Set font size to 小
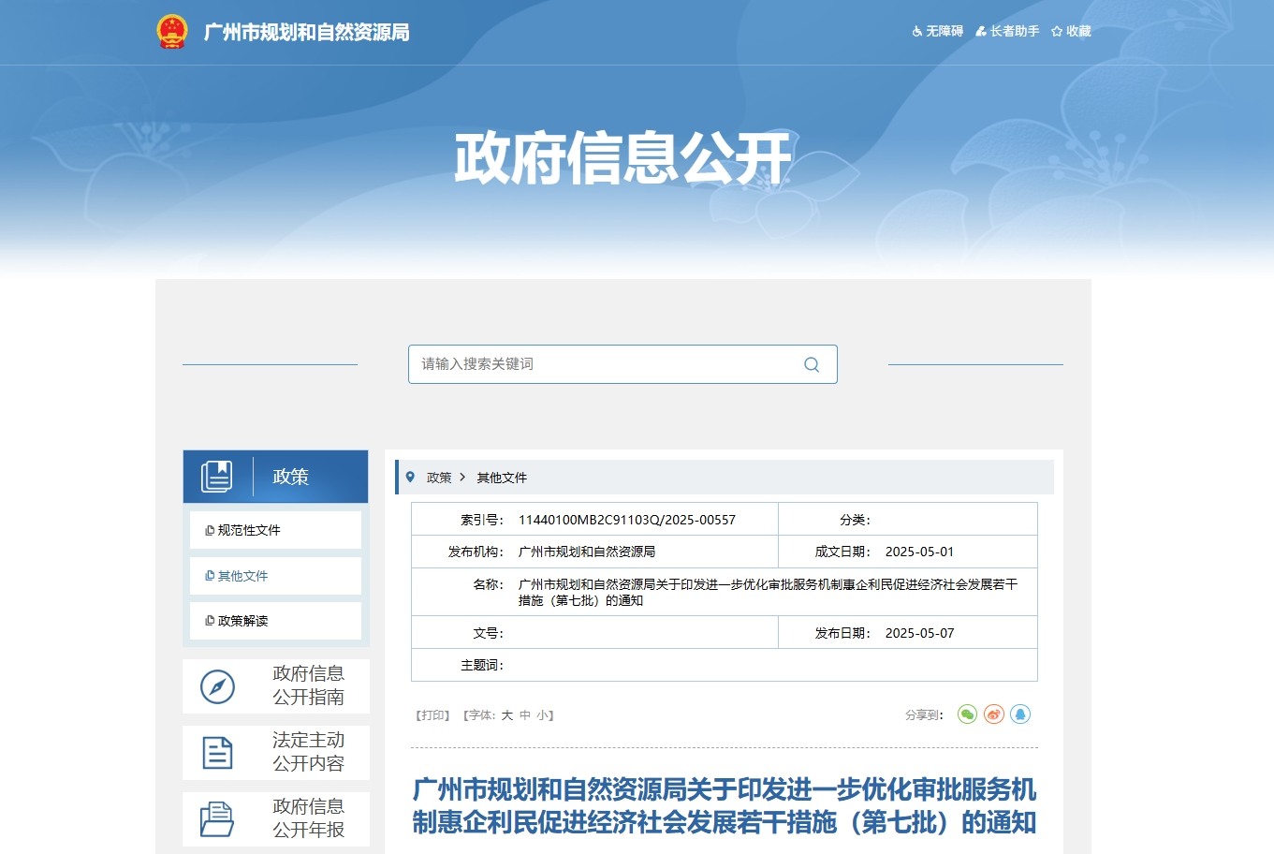Image resolution: width=1274 pixels, height=854 pixels. pos(543,715)
